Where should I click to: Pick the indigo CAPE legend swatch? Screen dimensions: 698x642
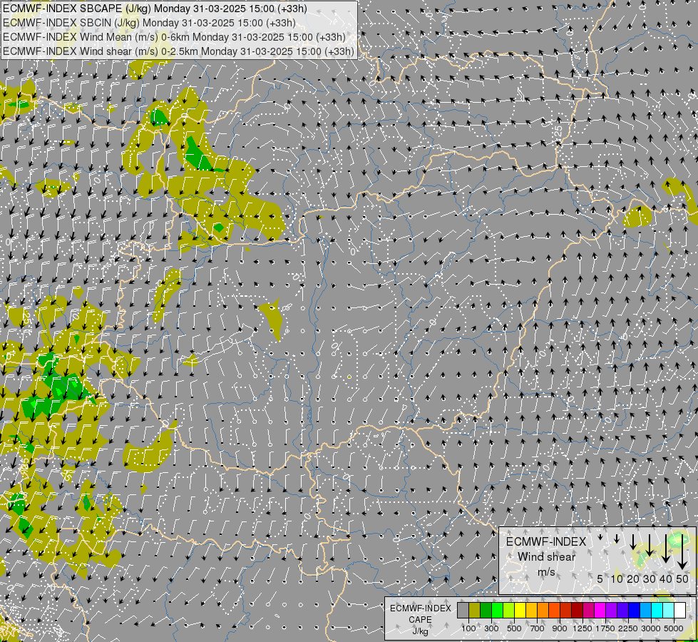pyautogui.click(x=623, y=611)
